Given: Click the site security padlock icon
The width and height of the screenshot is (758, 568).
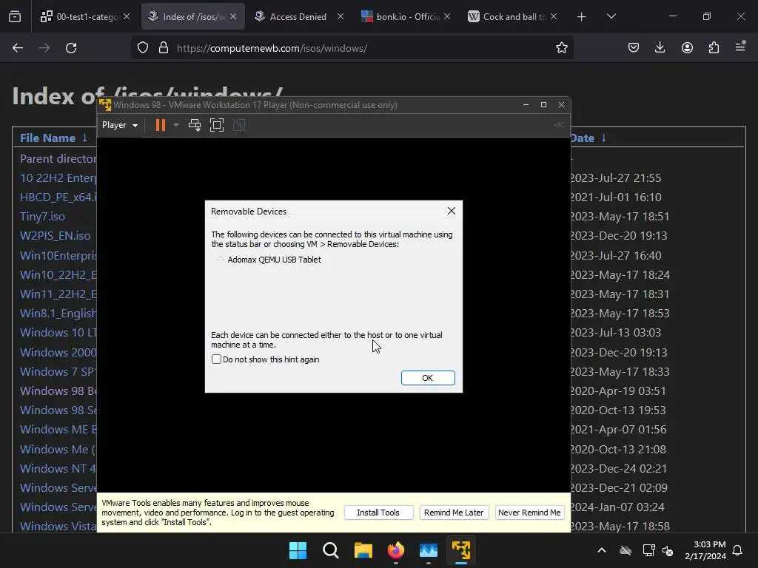Looking at the screenshot, I should pos(164,48).
